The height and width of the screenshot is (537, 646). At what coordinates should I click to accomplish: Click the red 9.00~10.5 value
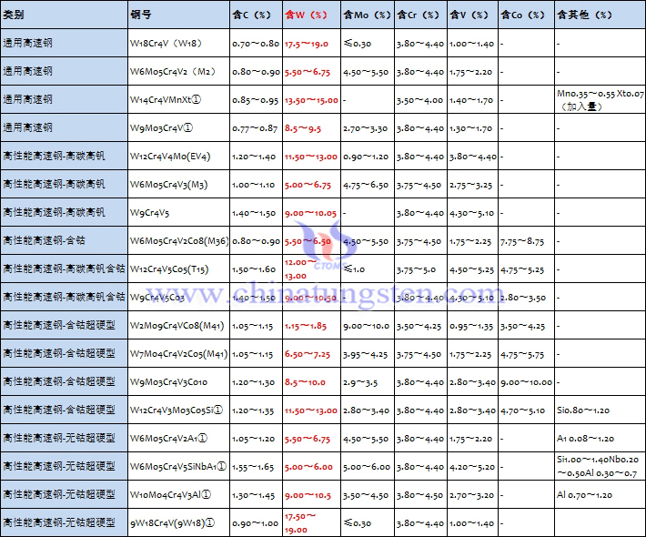(308, 495)
